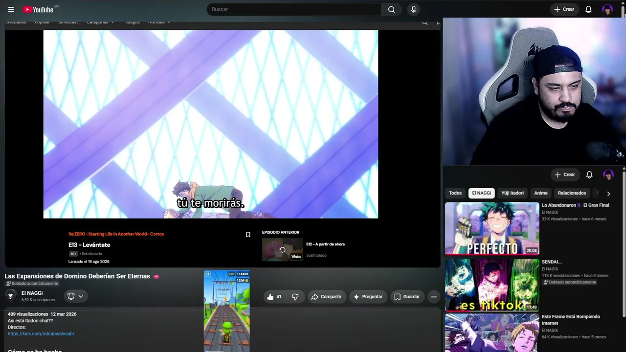Pause the Subway Surfers gameplay overlay

tap(207, 274)
